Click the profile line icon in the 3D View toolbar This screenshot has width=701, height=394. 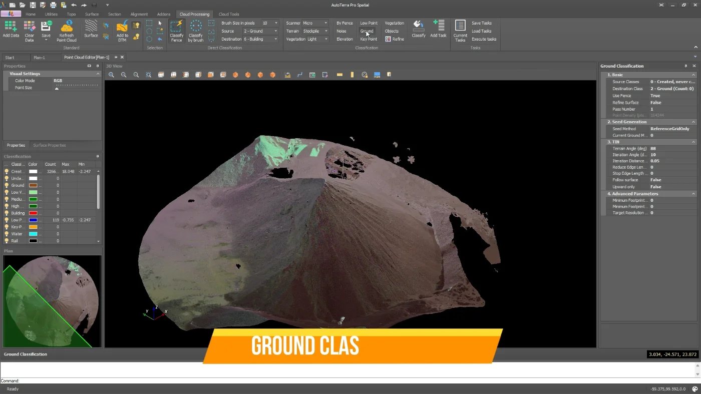(300, 75)
